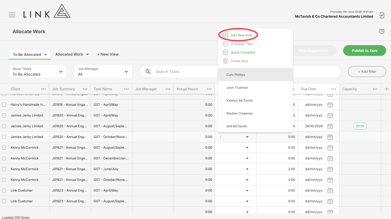Open Task Name column options menu

(127, 89)
